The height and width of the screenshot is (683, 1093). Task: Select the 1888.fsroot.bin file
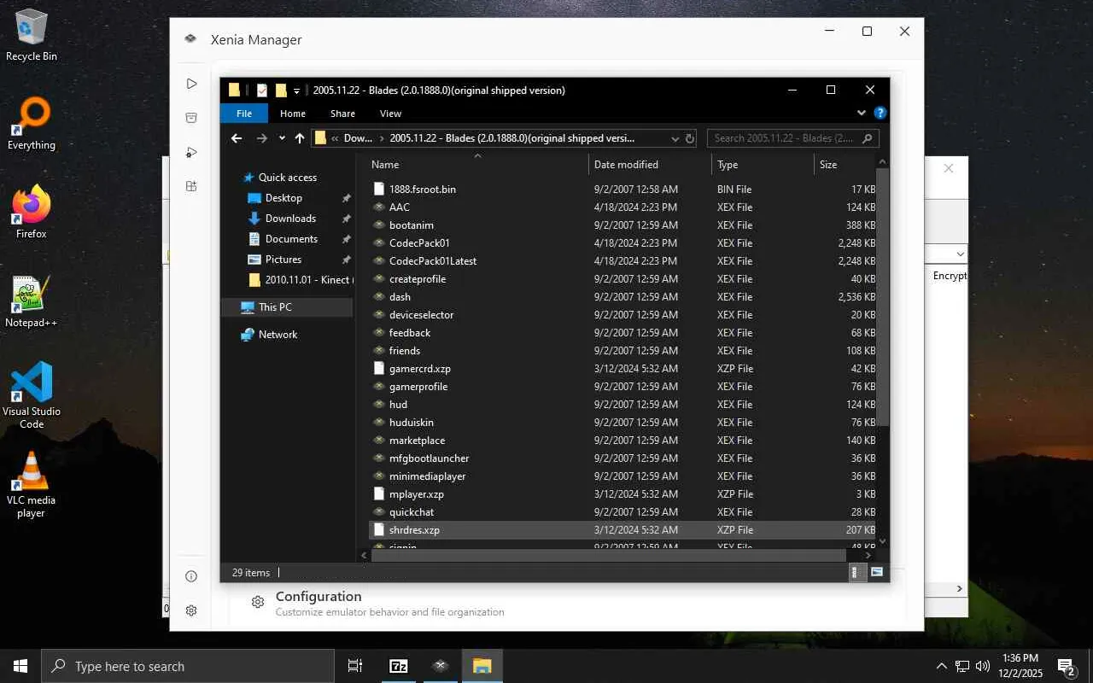coord(622,190)
